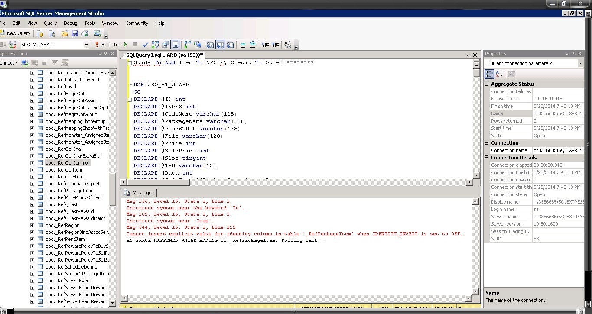Click the Parse checkmark icon
592x314 pixels.
pyautogui.click(x=145, y=45)
